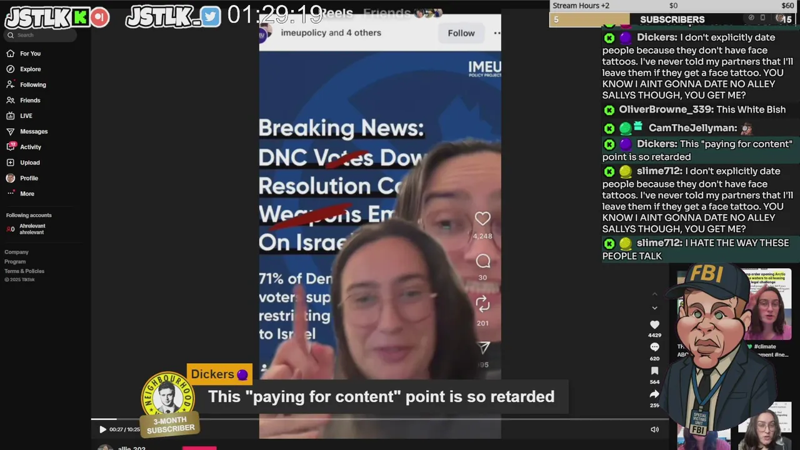Screen dimensions: 800x450
Task: Select the Explore menu label
Action: 30,69
